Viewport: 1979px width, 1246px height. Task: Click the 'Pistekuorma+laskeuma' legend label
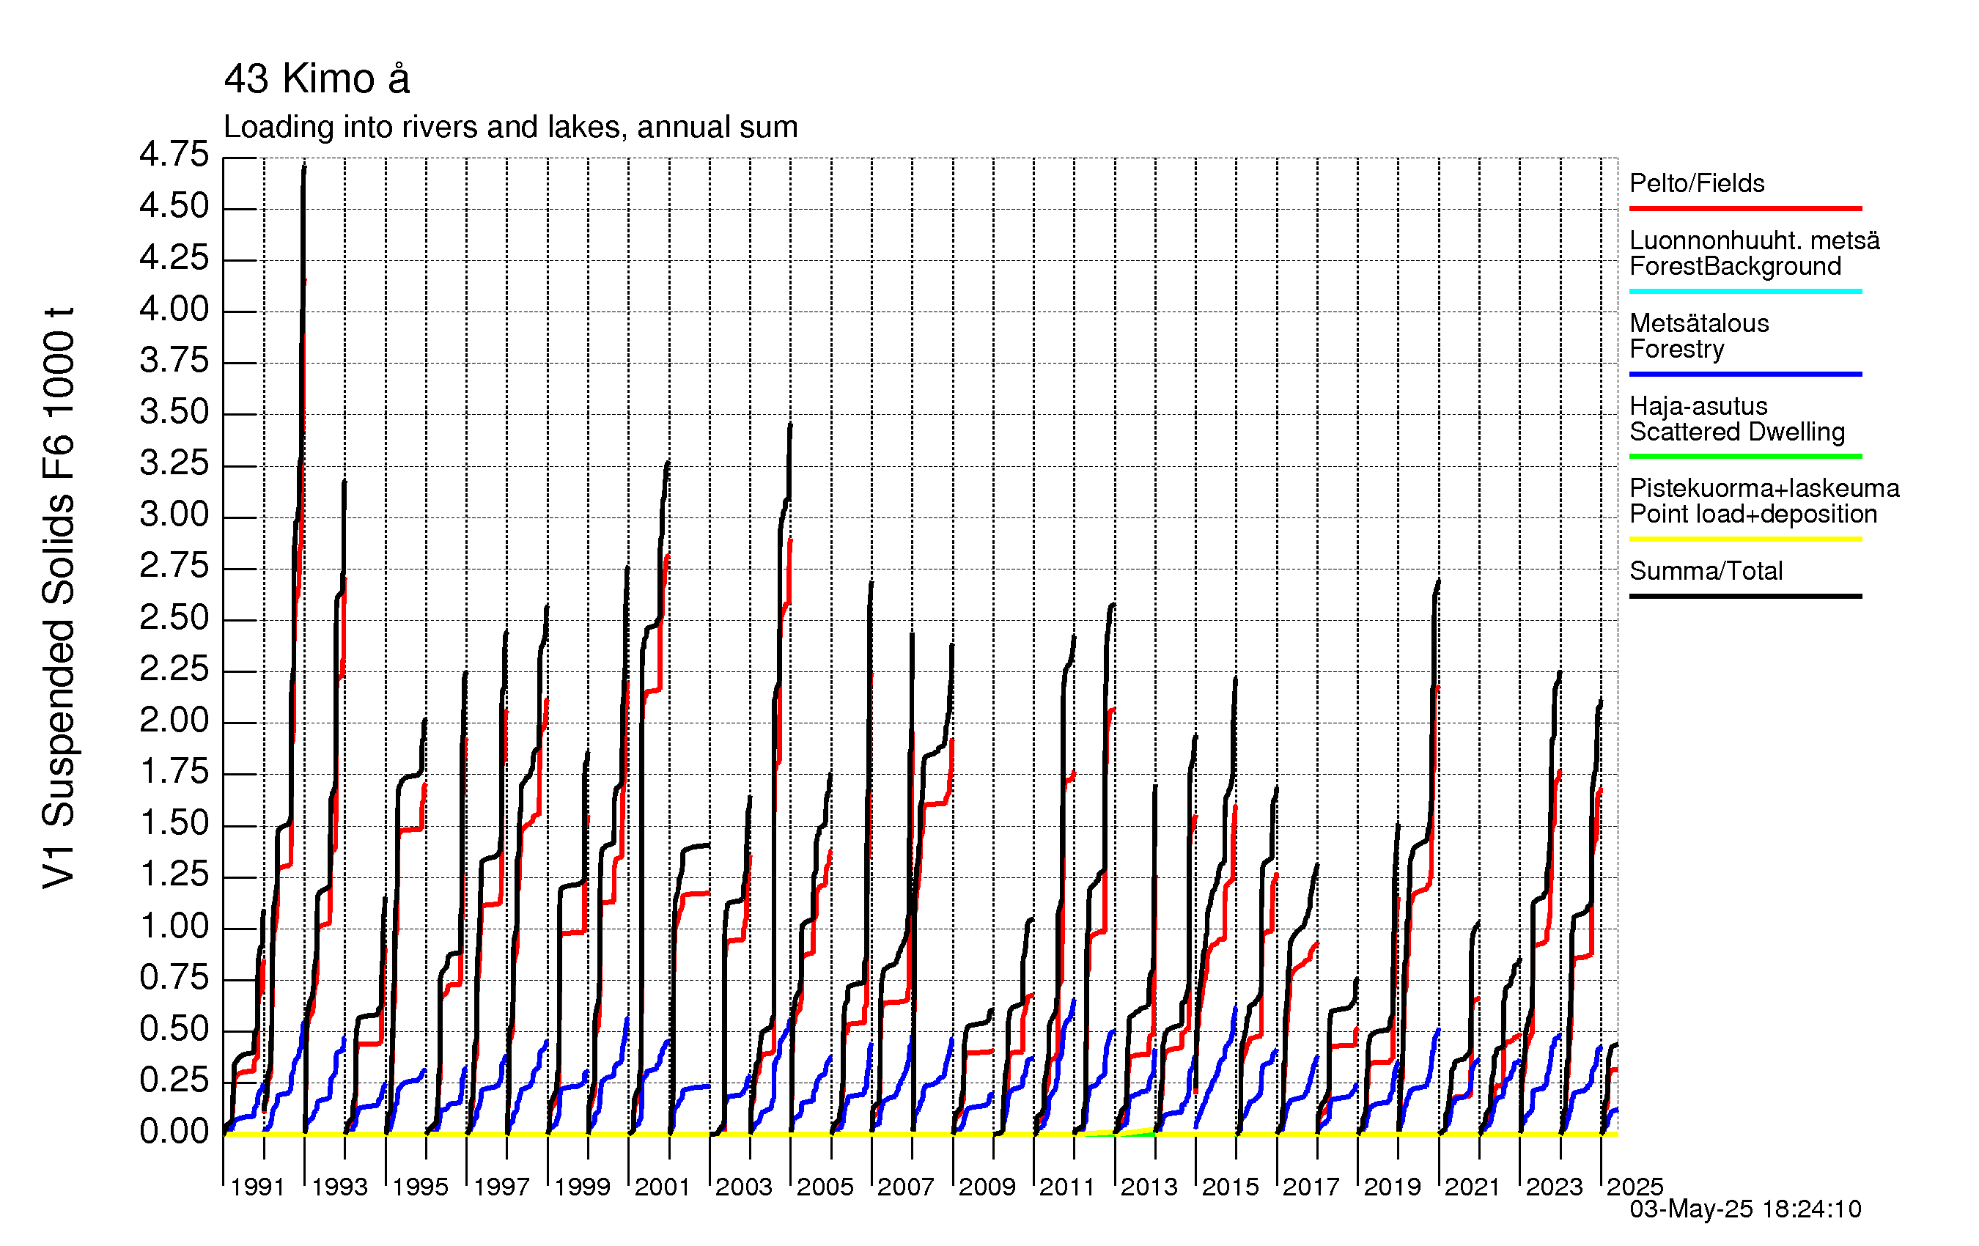(x=1764, y=488)
